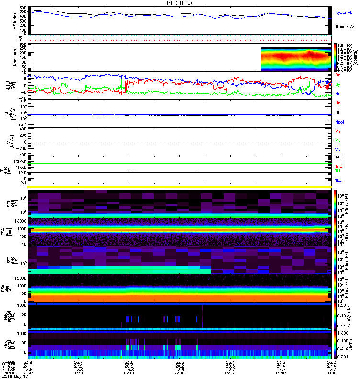
Task: Click the plot title 'P1 (TH-B)'
Action: (x=179, y=3)
